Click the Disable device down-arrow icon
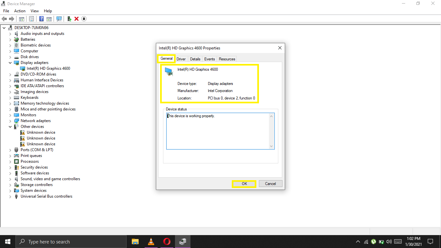 (x=84, y=19)
